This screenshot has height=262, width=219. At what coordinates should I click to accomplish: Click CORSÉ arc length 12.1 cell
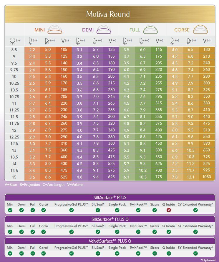pyautogui.click(x=190, y=177)
